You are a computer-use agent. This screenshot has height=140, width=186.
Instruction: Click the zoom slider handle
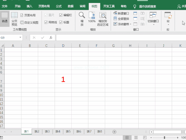click(x=164, y=138)
